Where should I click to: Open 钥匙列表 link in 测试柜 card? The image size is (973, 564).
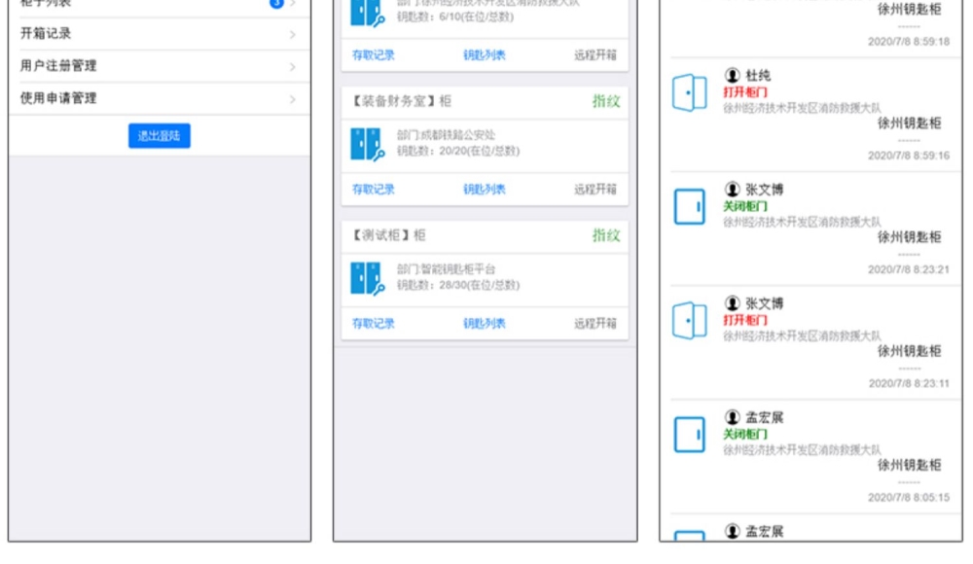click(485, 324)
